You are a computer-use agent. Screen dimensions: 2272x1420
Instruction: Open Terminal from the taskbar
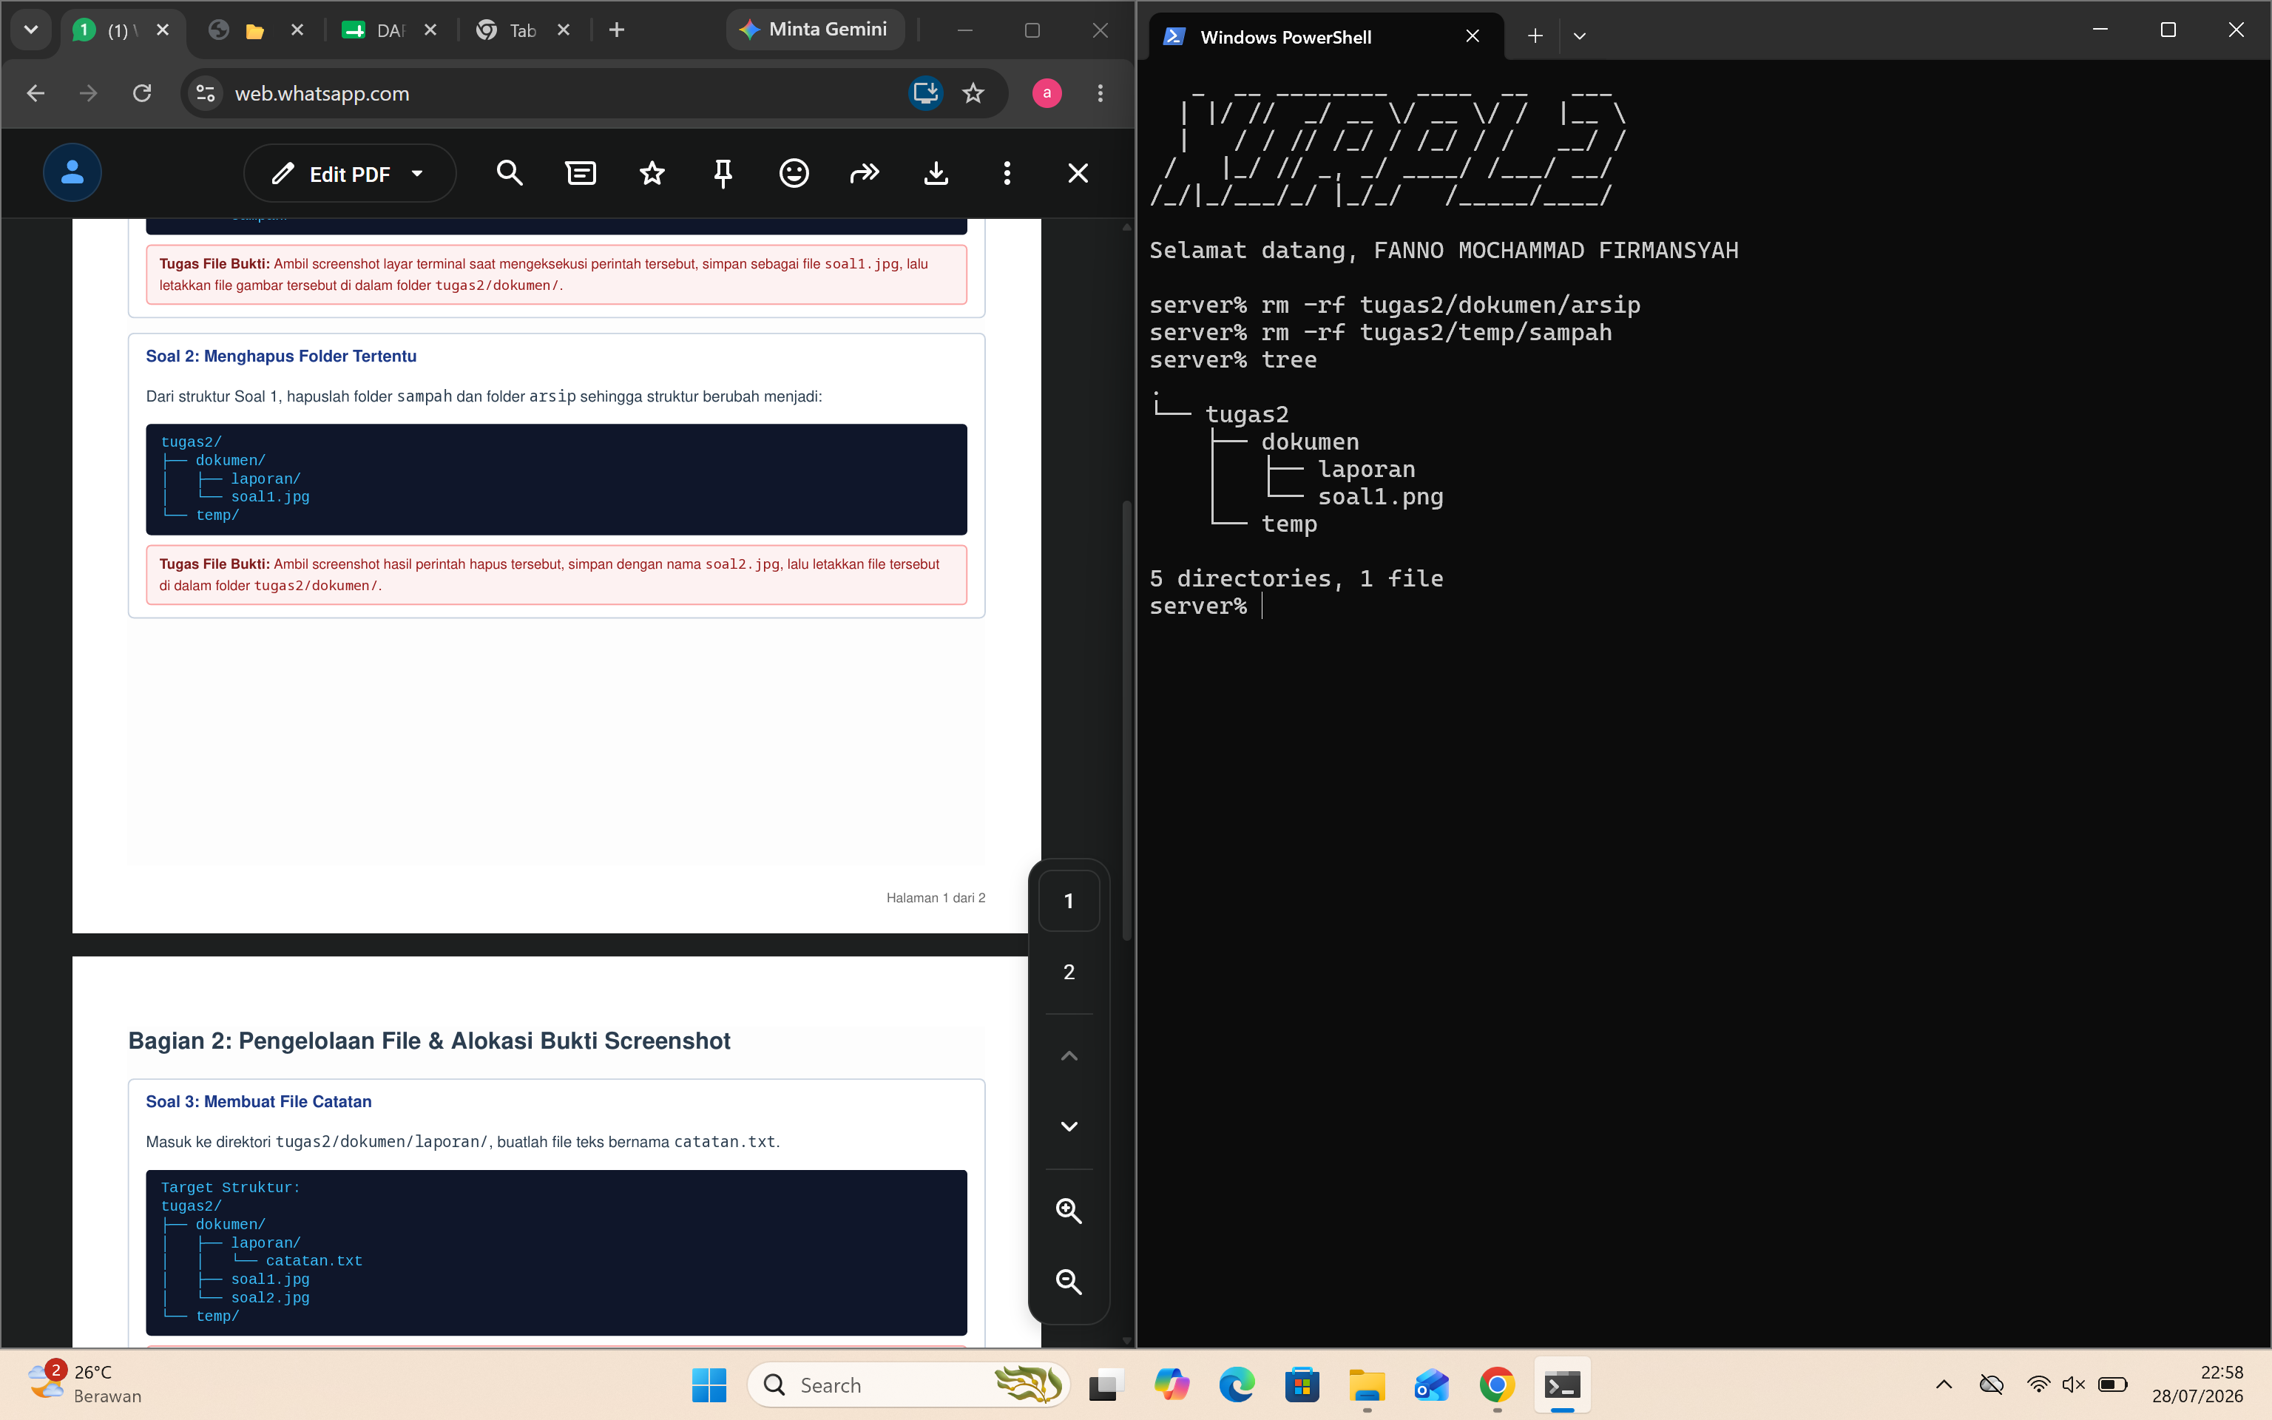[1562, 1384]
